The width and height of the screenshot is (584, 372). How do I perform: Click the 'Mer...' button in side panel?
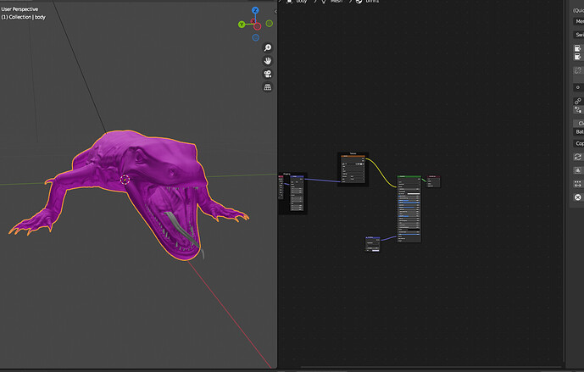(578, 21)
